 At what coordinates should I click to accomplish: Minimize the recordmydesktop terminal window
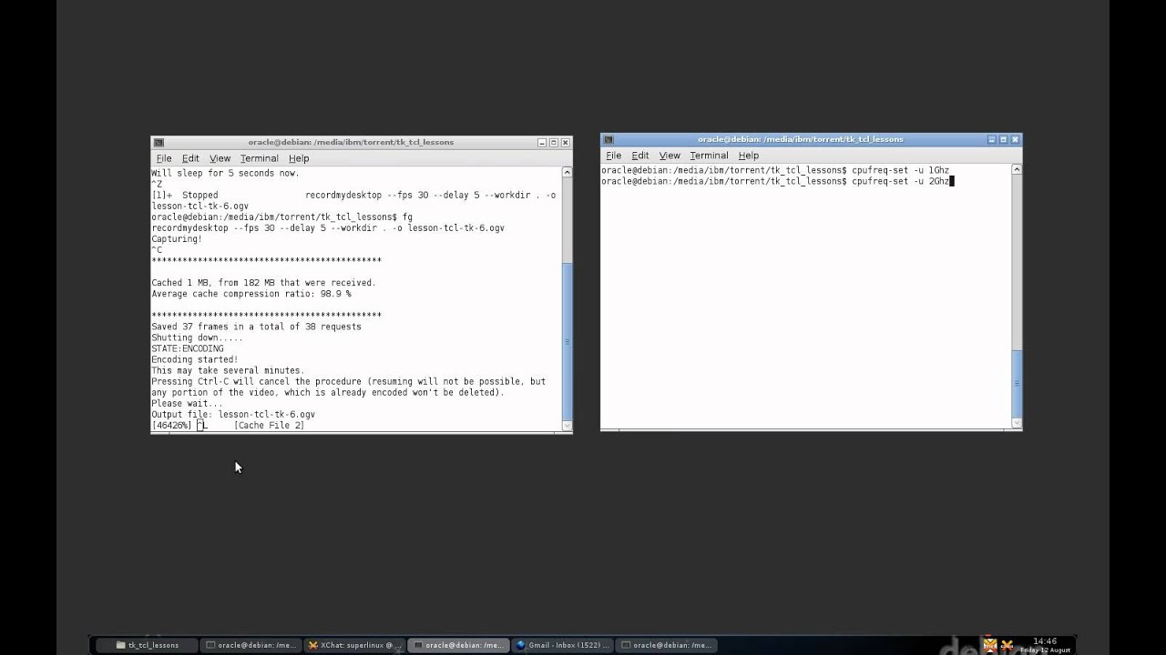541,143
